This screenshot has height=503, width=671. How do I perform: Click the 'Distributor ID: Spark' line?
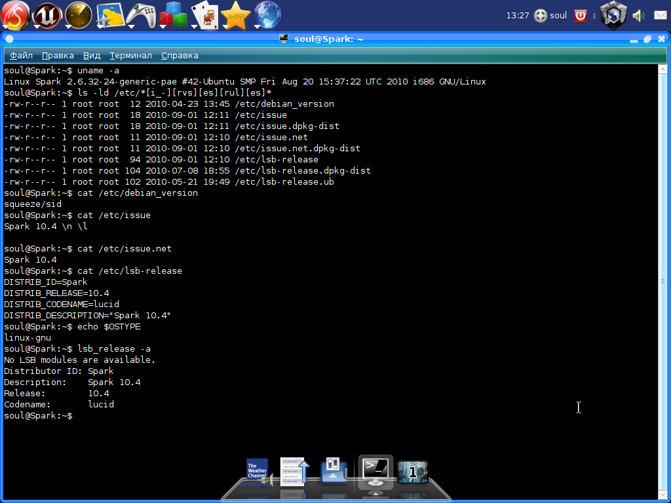(x=59, y=371)
